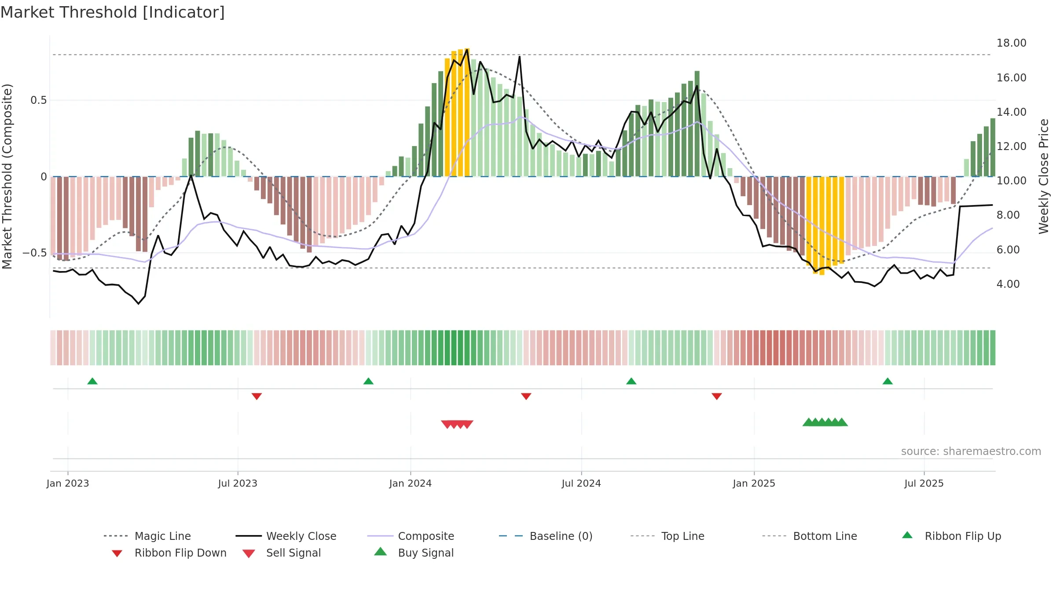Toggle the Ribbon Flip Up legend entry
The image size is (1056, 594).
coord(951,536)
